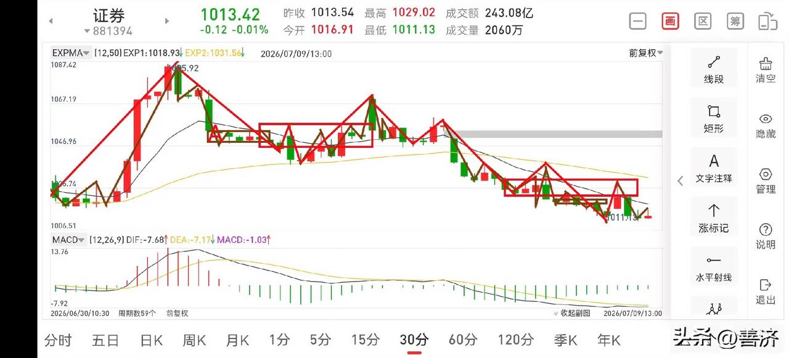789x358 pixels.
Task: Clear all drawings with 清空
Action: point(766,70)
